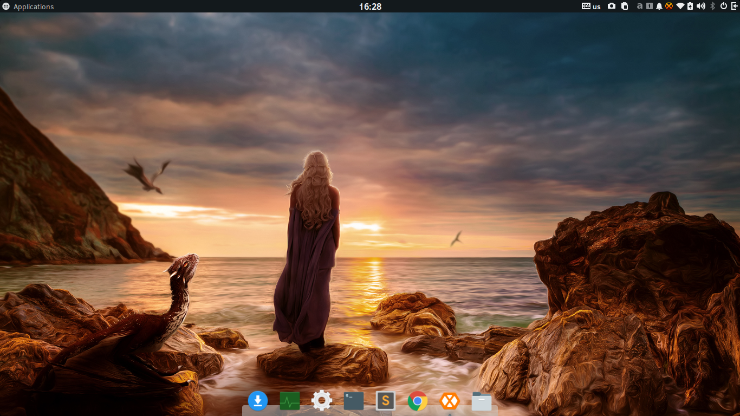
Task: Open the clipboard manager tray icon
Action: (625, 6)
